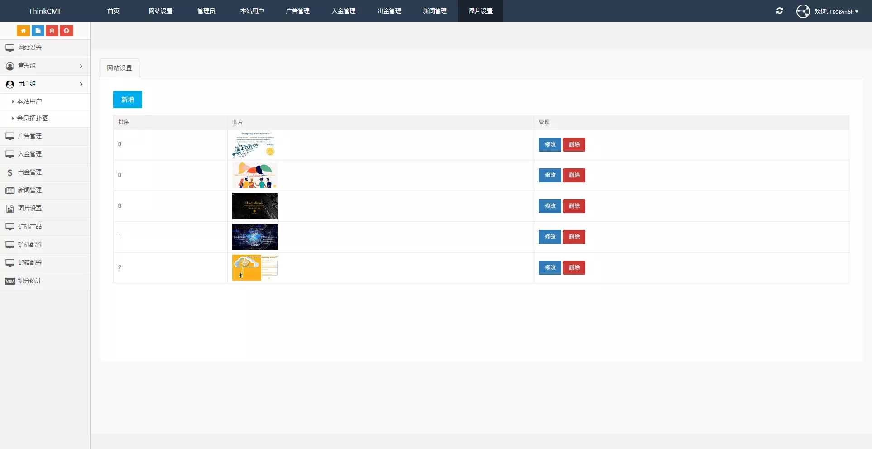Collapse the 用户组 sidebar group
The width and height of the screenshot is (872, 449).
click(x=45, y=84)
